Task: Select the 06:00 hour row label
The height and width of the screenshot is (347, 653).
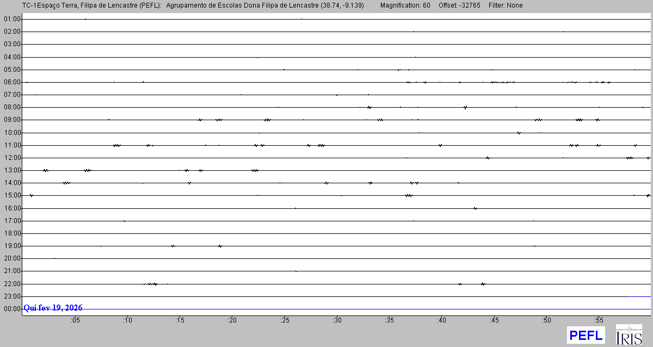Action: pyautogui.click(x=11, y=82)
